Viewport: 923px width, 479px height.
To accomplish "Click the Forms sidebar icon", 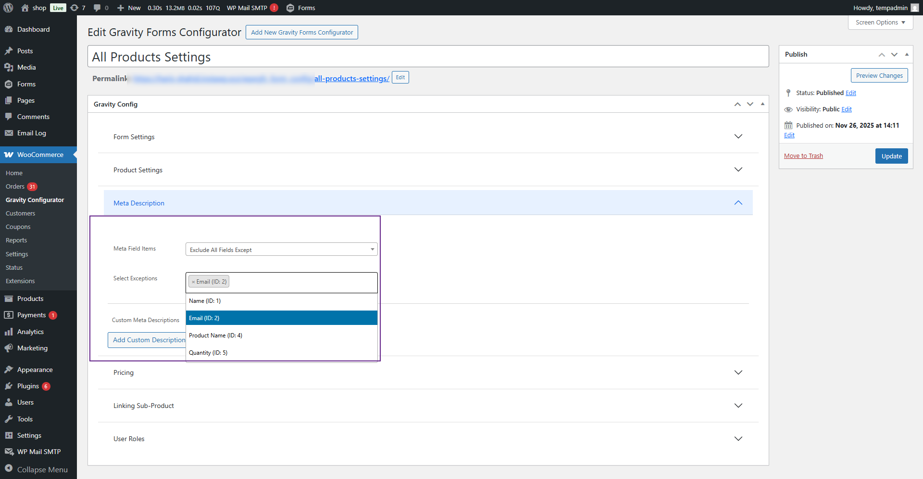I will 9,84.
